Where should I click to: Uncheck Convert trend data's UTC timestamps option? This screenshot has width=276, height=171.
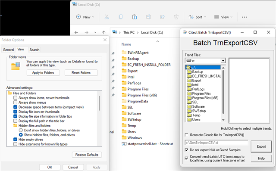186,158
